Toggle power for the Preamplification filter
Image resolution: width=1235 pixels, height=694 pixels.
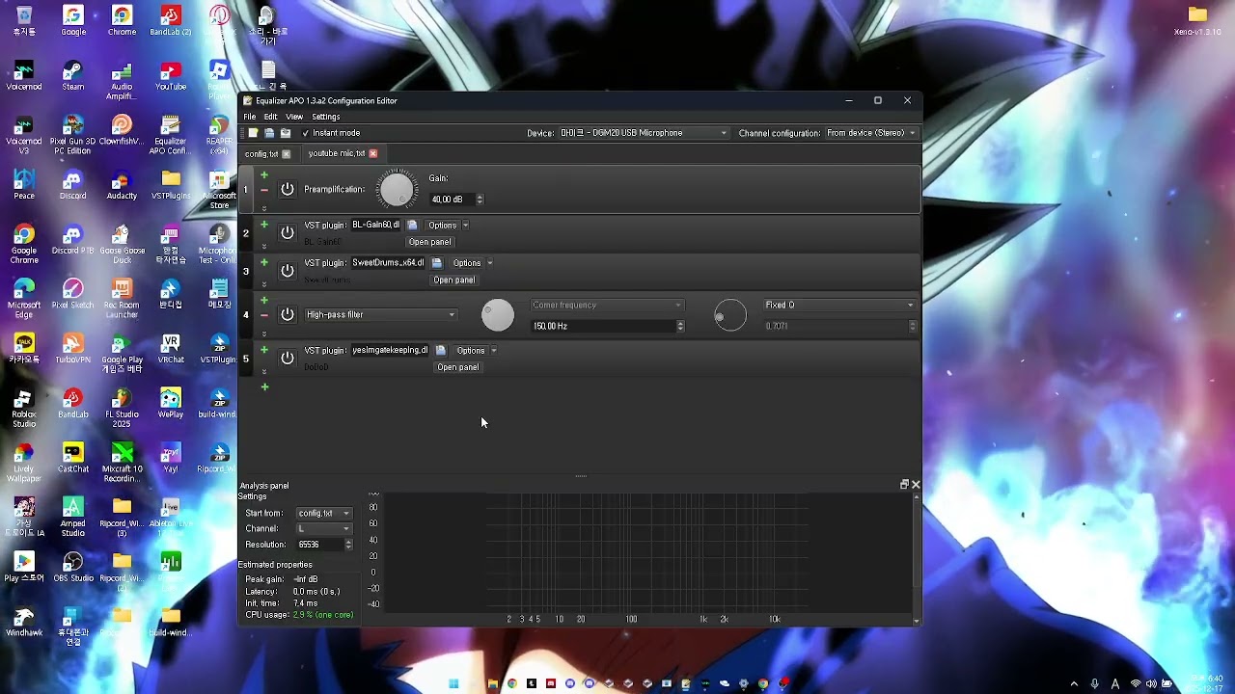click(288, 189)
